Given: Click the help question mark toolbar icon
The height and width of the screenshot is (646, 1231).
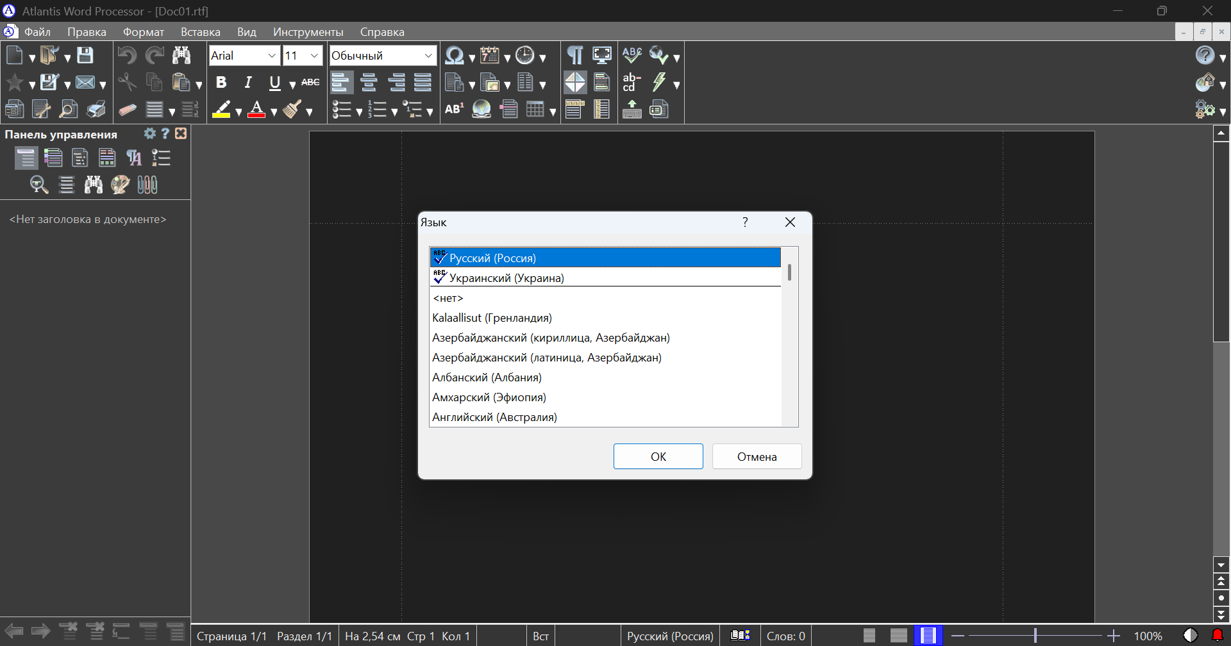Looking at the screenshot, I should point(1205,56).
